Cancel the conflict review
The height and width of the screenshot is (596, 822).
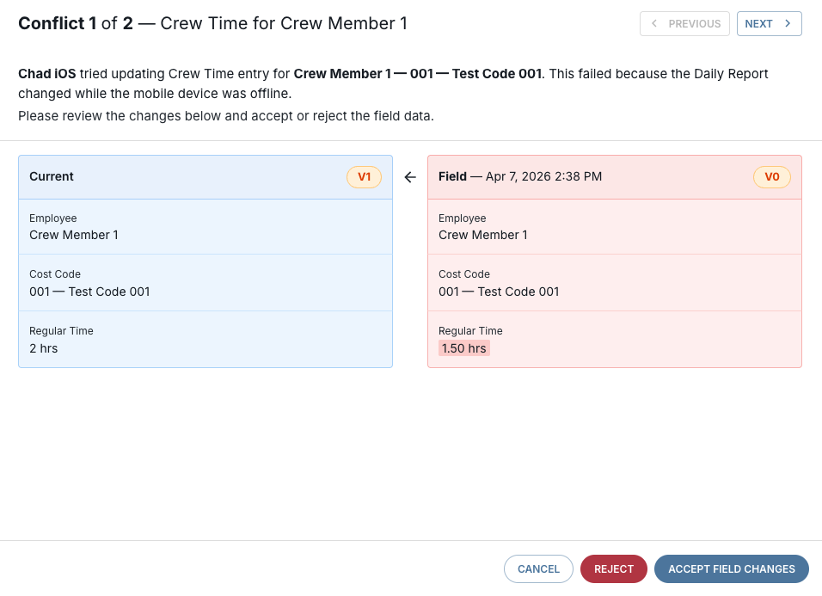click(x=538, y=568)
